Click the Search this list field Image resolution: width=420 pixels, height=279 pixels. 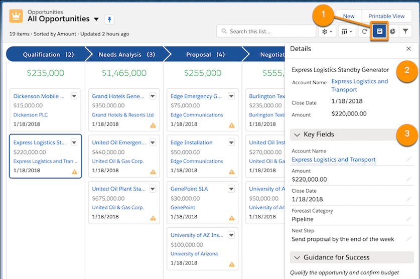[266, 31]
